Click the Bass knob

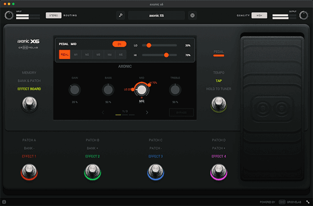tap(108, 90)
